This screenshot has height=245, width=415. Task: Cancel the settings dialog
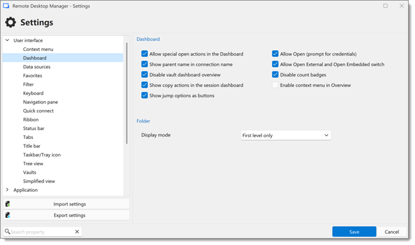(x=392, y=232)
